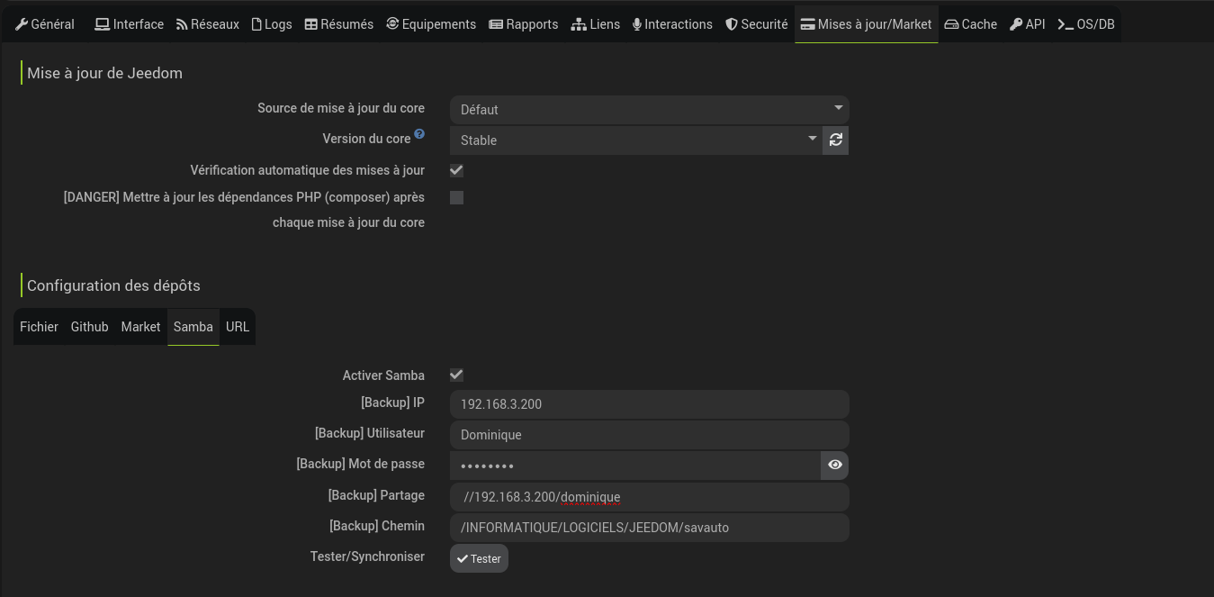Click the Backup Chemin input field

coord(650,528)
